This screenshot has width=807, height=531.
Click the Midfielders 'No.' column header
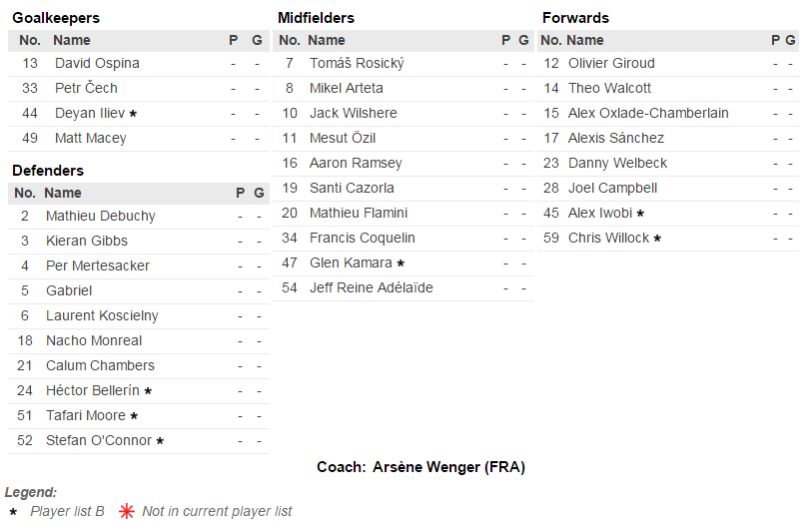click(289, 40)
